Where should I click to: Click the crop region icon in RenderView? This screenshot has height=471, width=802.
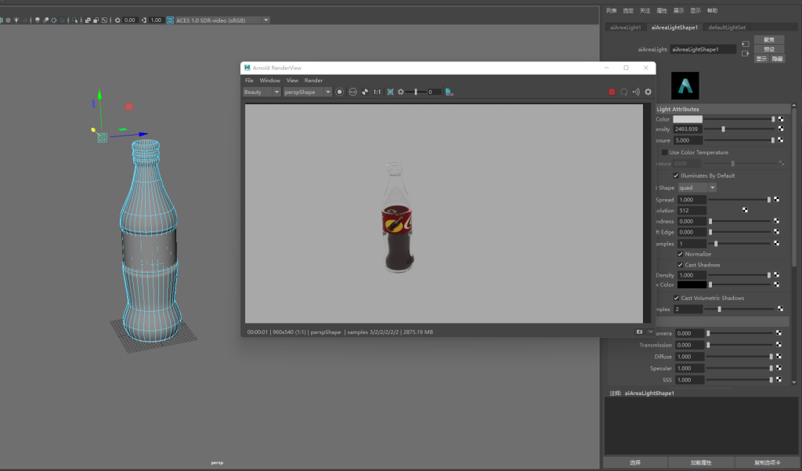pos(390,92)
